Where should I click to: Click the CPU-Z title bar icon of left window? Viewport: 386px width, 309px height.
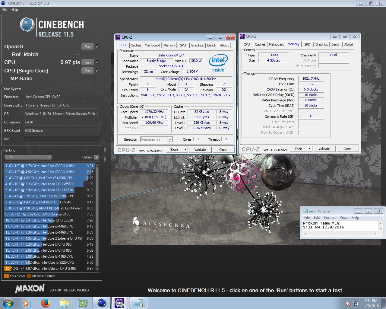118,37
